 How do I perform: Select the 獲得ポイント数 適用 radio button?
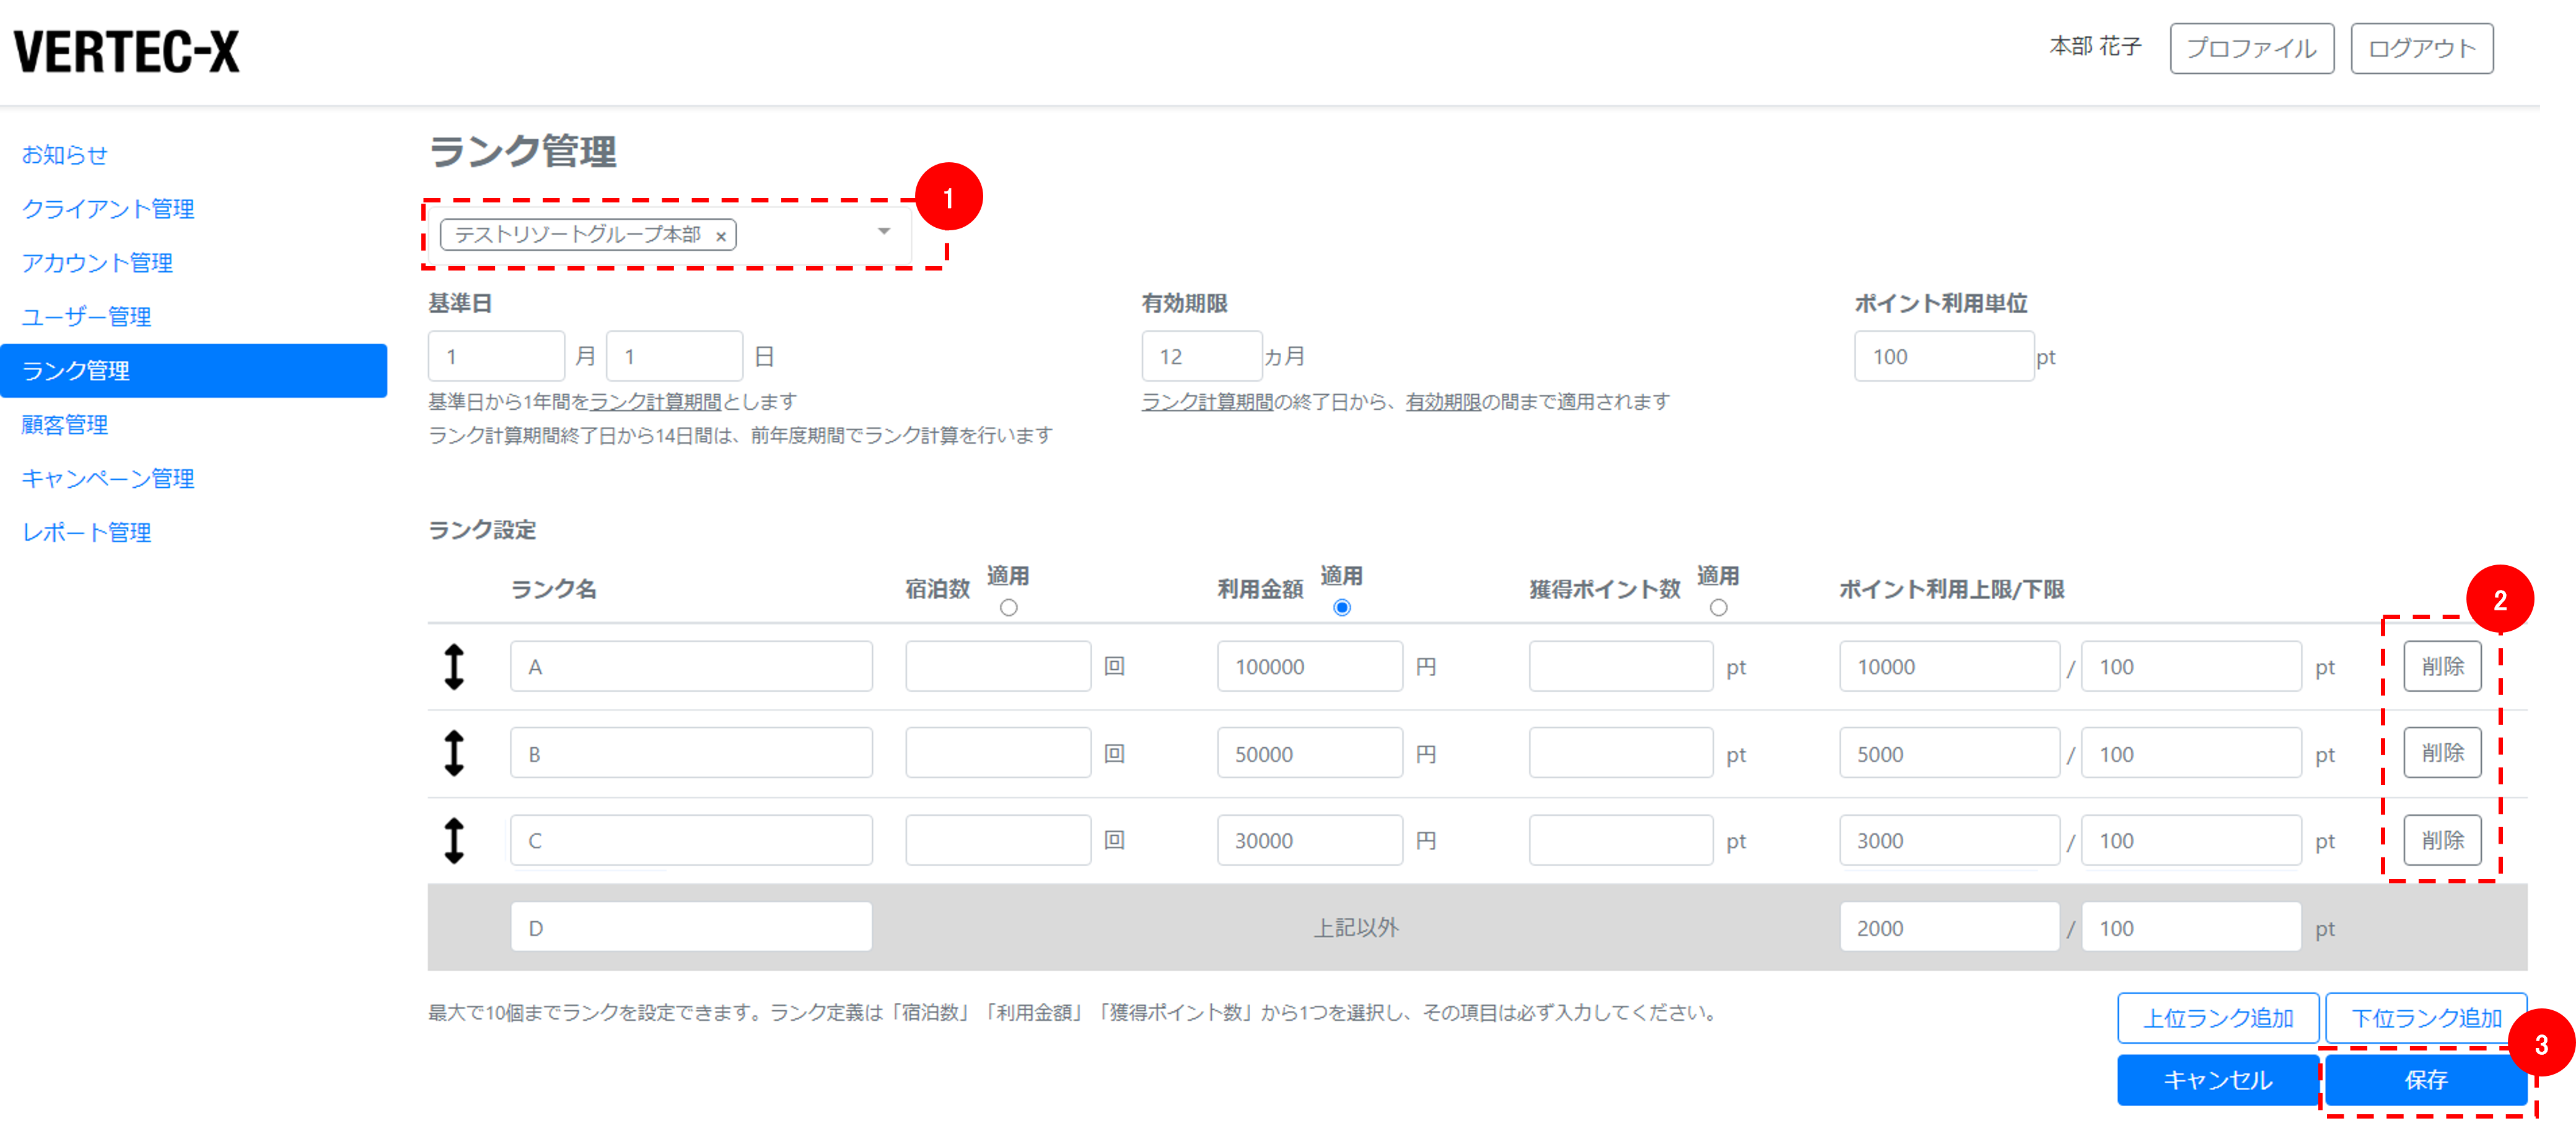point(1718,607)
